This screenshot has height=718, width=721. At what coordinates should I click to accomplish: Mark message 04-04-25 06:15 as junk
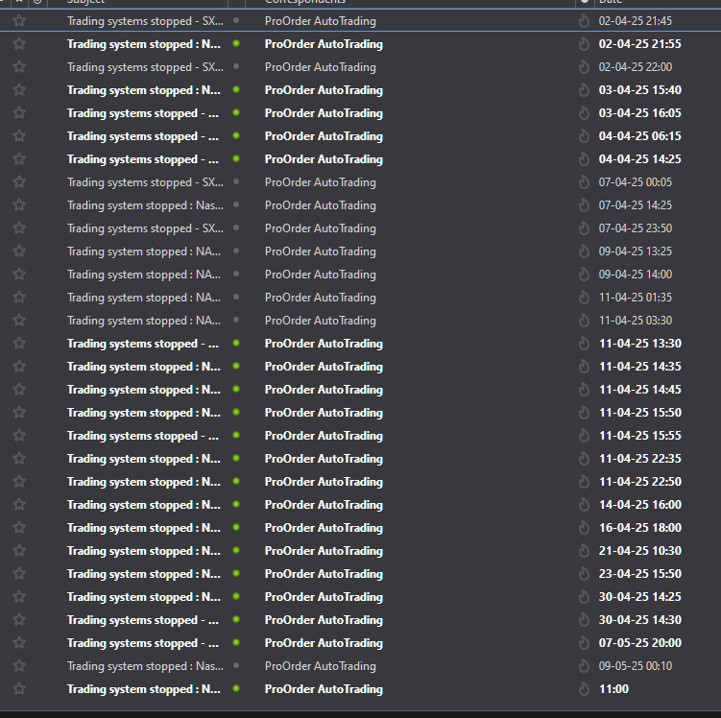click(584, 136)
